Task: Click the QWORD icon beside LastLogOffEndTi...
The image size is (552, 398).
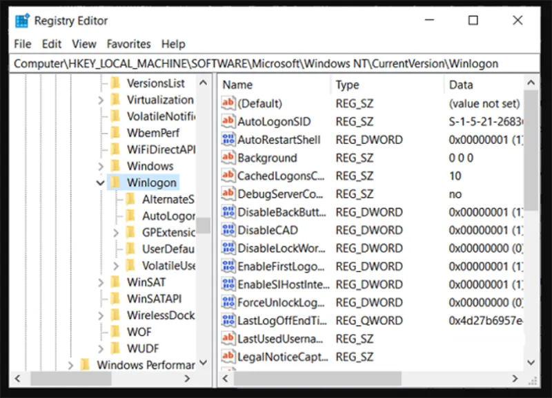Action: pyautogui.click(x=228, y=320)
